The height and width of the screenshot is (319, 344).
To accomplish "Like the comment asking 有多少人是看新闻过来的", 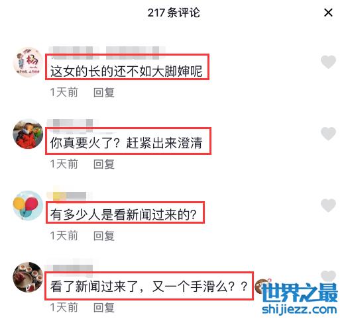I will point(328,205).
